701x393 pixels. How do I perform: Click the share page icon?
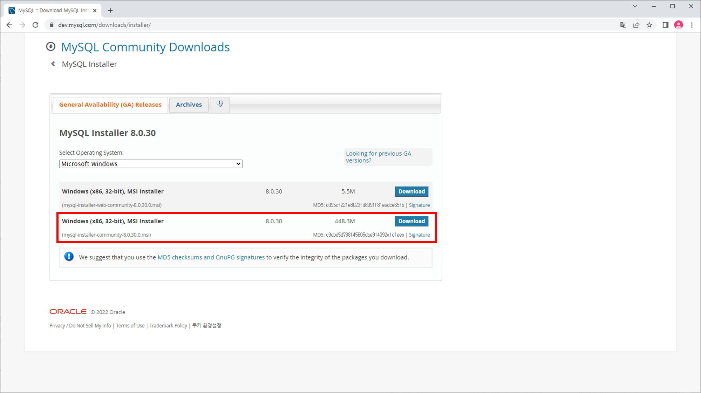636,25
